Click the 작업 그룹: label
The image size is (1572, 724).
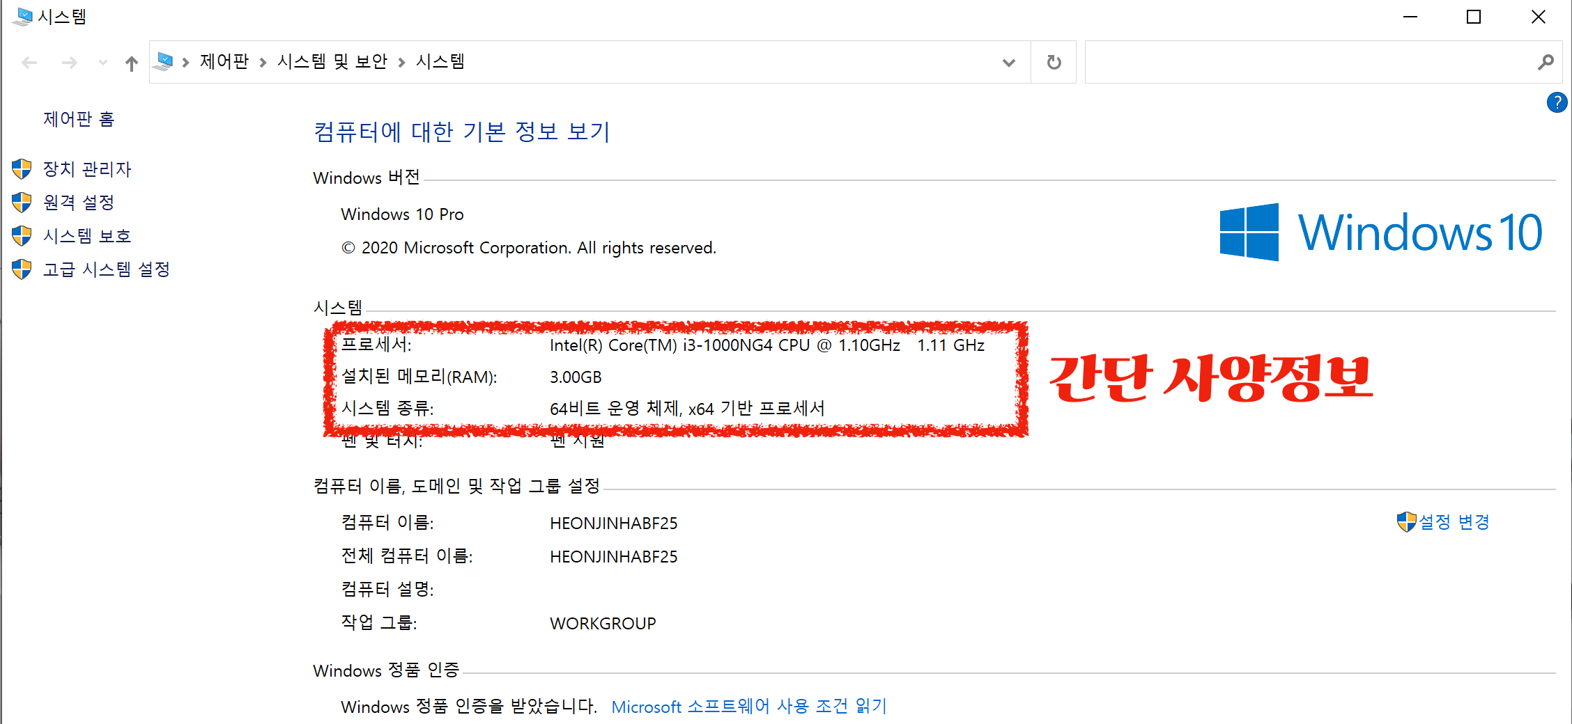pyautogui.click(x=379, y=622)
